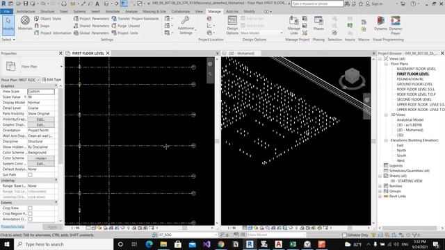
Task: Select the East elevation
Action: [x=400, y=145]
